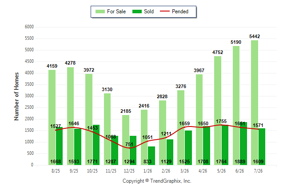Click the red Pended legend line
The height and width of the screenshot is (192, 287).
165,12
